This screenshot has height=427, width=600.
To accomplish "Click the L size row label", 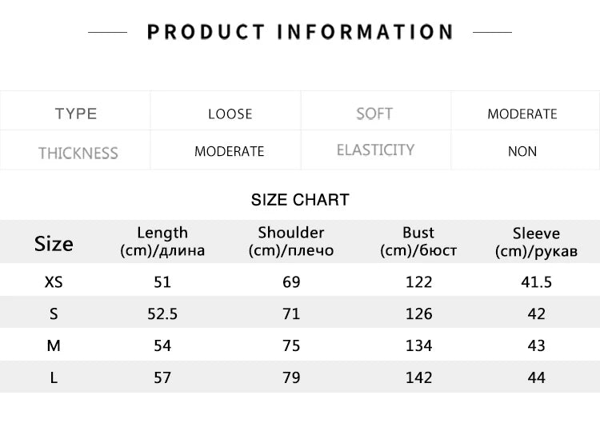I will 54,377.
